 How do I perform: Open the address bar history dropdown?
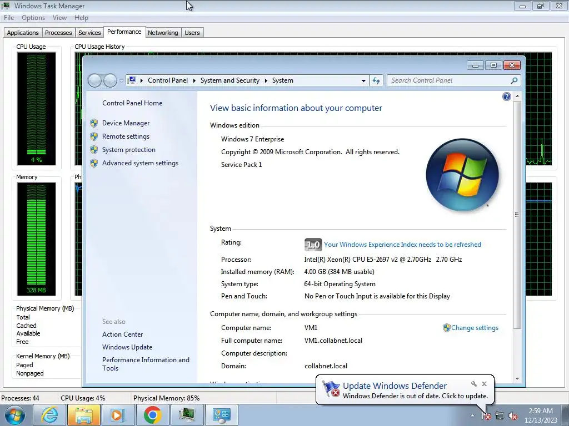[x=363, y=81]
